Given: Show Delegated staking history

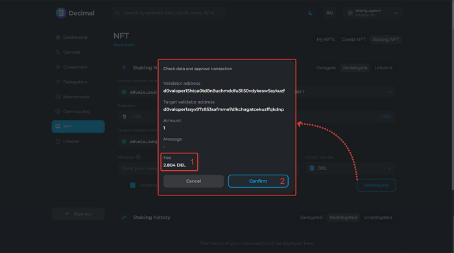Looking at the screenshot, I should pyautogui.click(x=311, y=217).
